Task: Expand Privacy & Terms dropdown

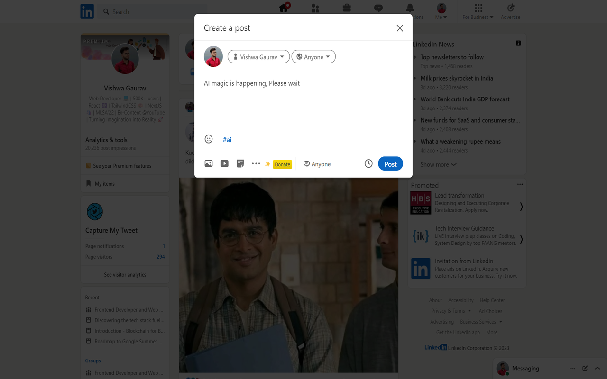Action: click(x=451, y=311)
